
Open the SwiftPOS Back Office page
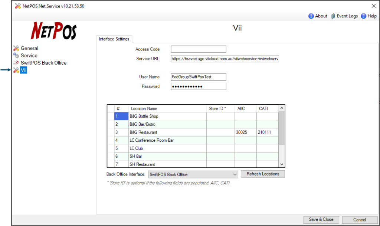click(44, 63)
